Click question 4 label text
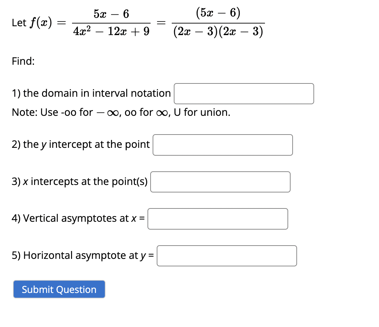Screen dimensions: 379x327 pyautogui.click(x=78, y=218)
